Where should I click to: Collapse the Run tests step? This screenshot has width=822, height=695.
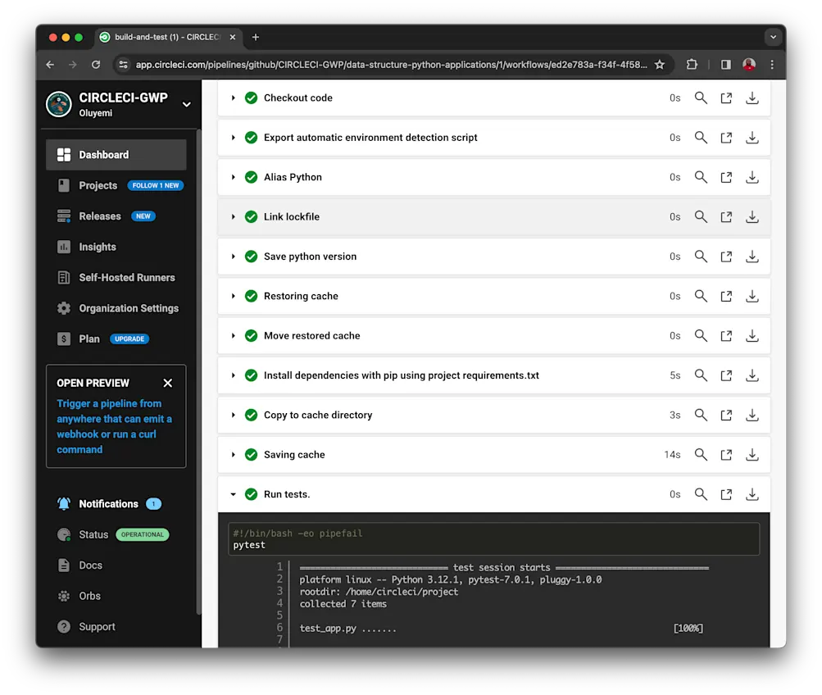point(233,494)
